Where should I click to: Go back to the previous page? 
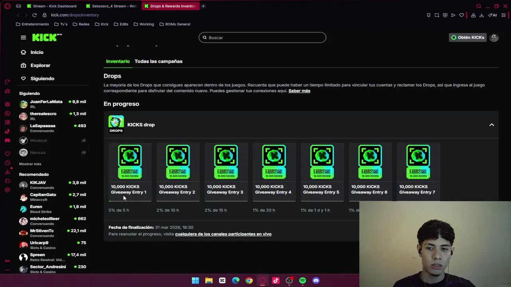pos(18,15)
